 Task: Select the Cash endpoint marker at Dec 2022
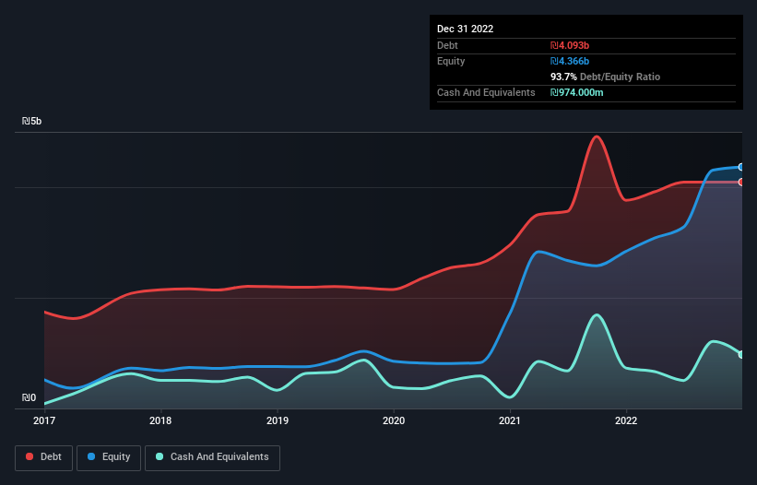tap(741, 355)
